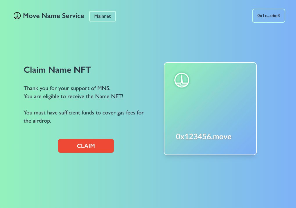The height and width of the screenshot is (208, 296).
Task: Select the 0x123456.move name text
Action: (x=204, y=137)
